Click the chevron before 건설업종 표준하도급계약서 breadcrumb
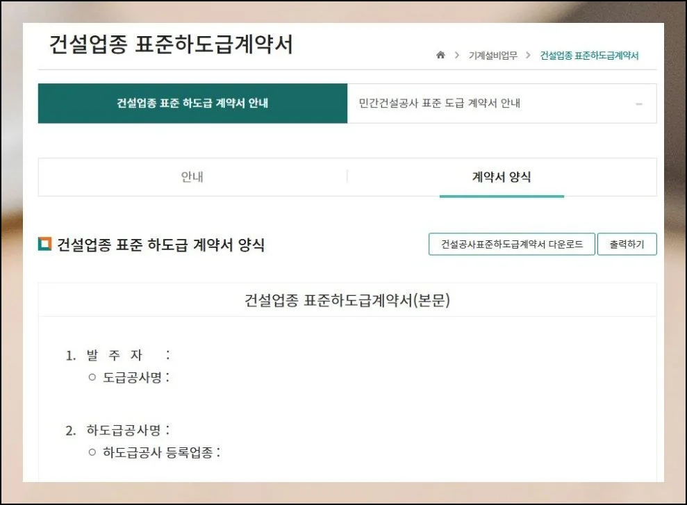This screenshot has height=505, width=687. tap(527, 54)
